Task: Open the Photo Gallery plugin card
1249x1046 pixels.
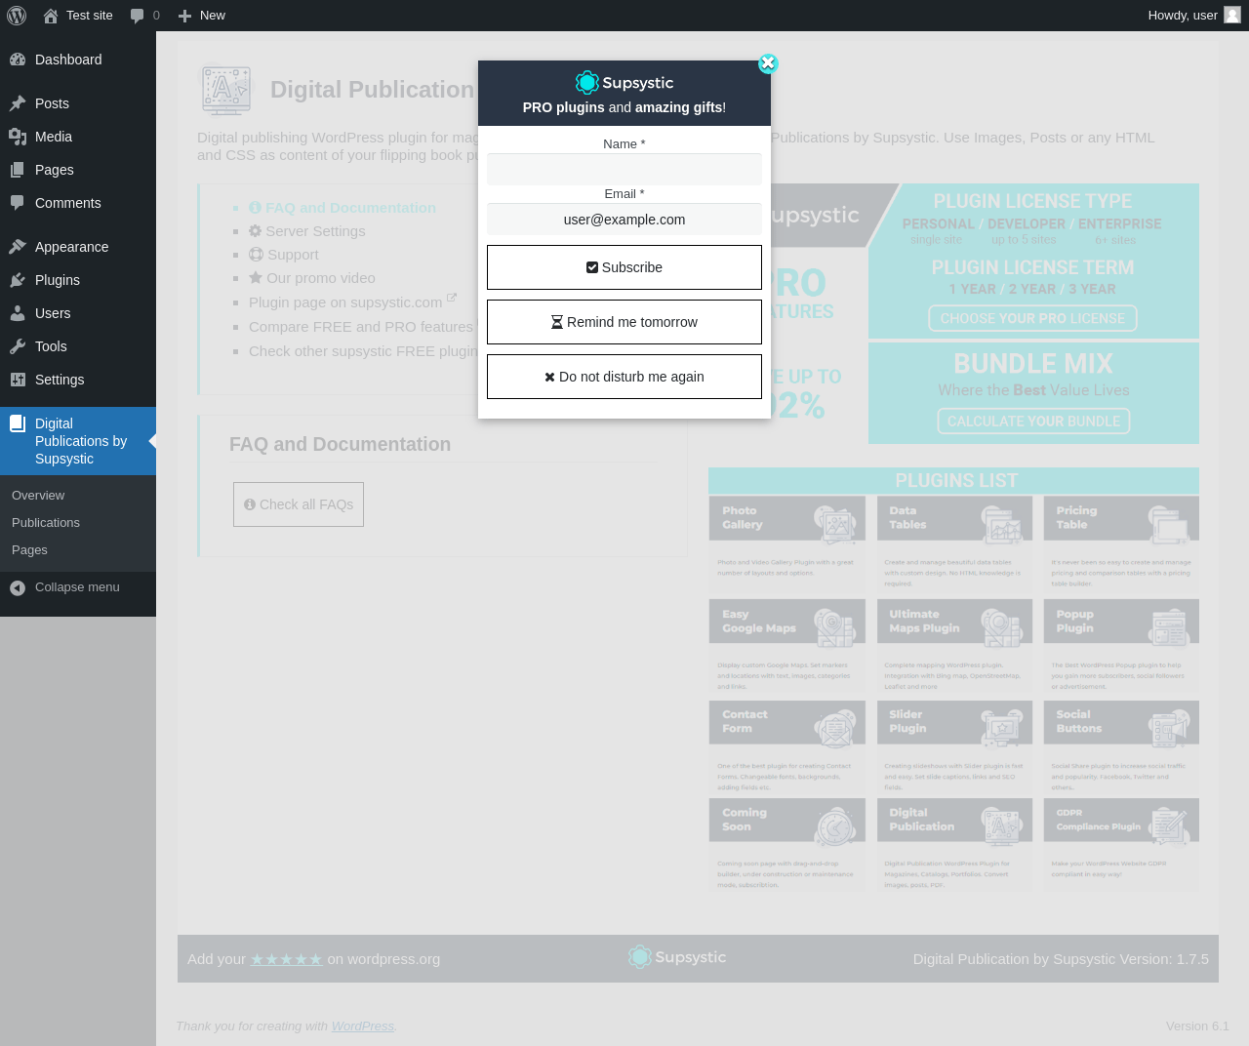Action: pyautogui.click(x=786, y=543)
